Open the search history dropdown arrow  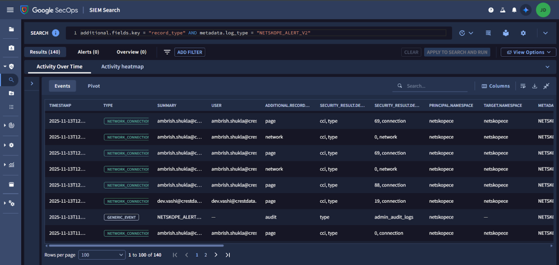coord(471,33)
